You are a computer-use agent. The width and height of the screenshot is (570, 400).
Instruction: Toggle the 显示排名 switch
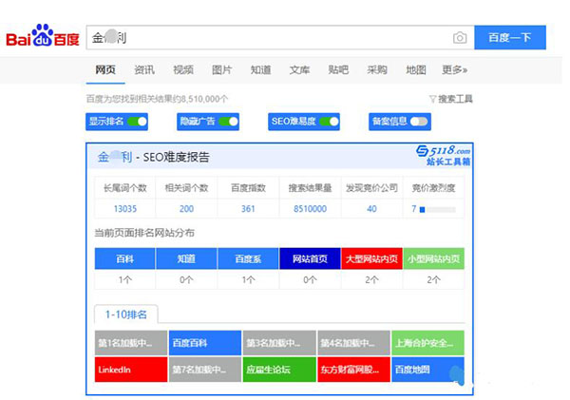pos(138,122)
